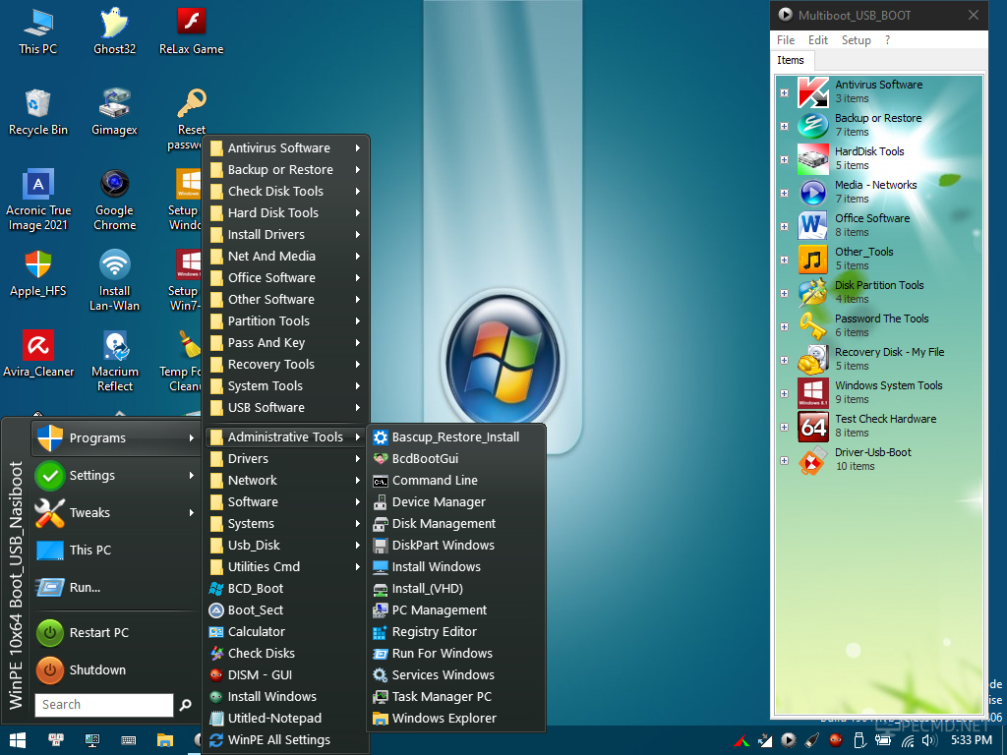This screenshot has height=755, width=1007.
Task: Click the on-screen keyboard taskbar icon
Action: point(129,740)
